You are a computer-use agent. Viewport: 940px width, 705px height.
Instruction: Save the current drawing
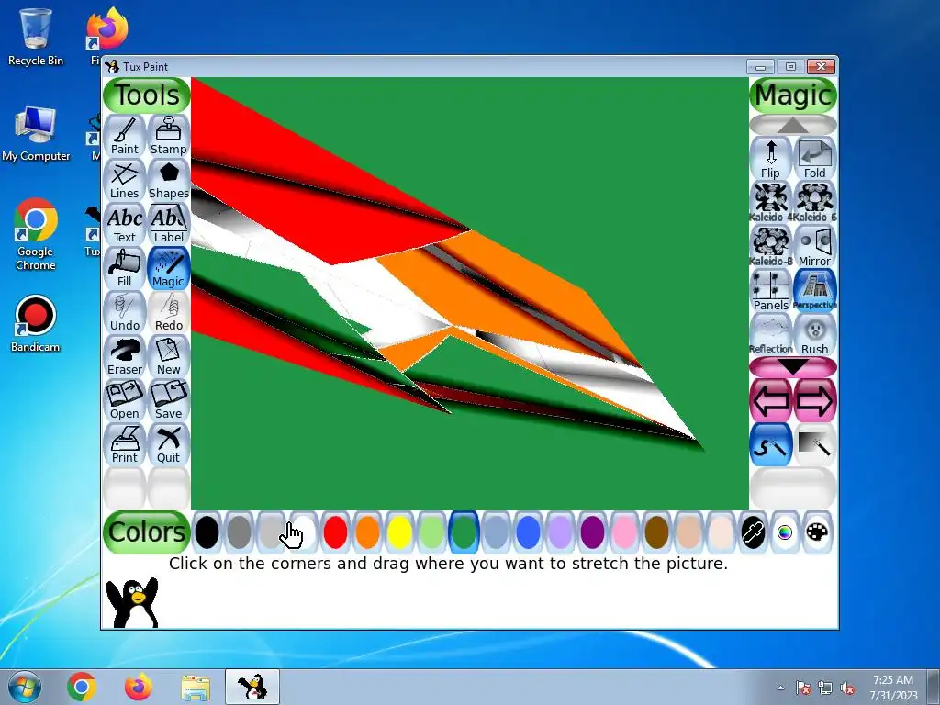pyautogui.click(x=169, y=400)
